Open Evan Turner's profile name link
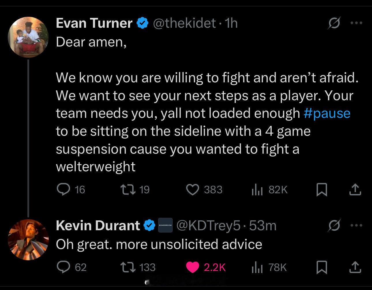The height and width of the screenshot is (290, 372). click(94, 23)
